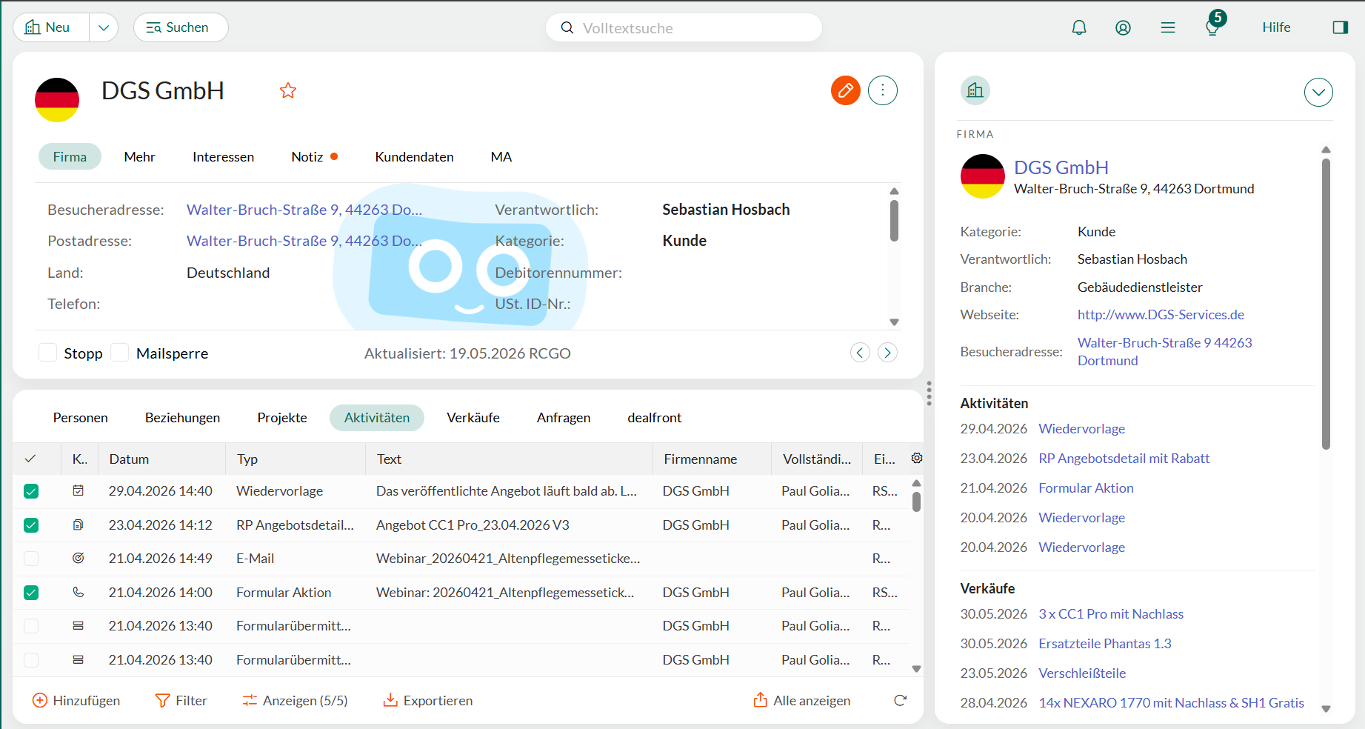Open the user profile icon
The height and width of the screenshot is (729, 1365).
pyautogui.click(x=1123, y=27)
